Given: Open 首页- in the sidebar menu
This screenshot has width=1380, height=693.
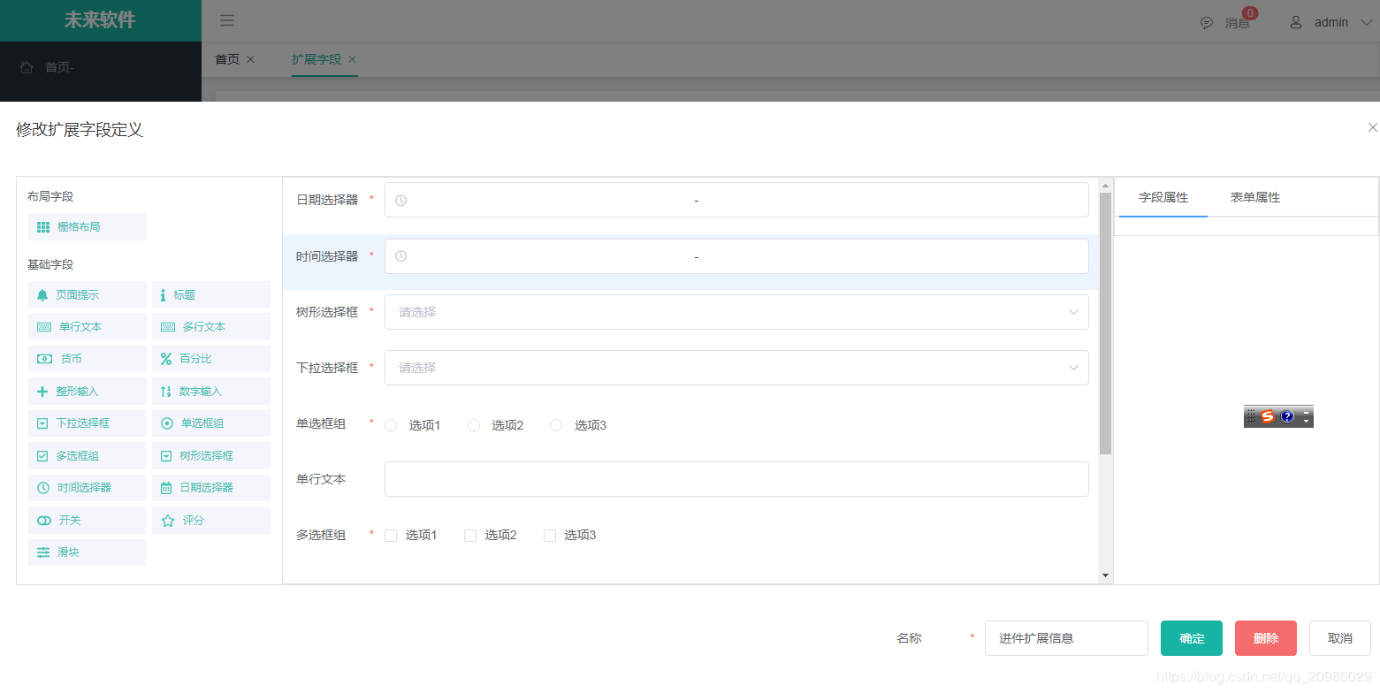Looking at the screenshot, I should pos(101,67).
